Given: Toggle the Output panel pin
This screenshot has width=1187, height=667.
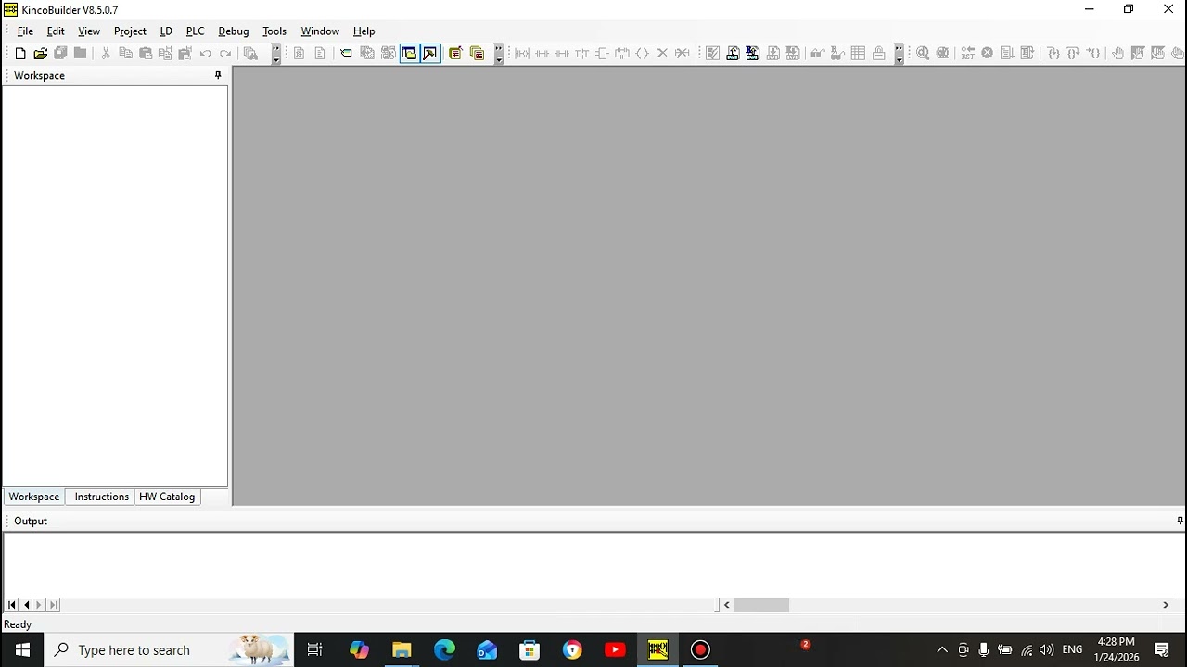Looking at the screenshot, I should point(1180,521).
